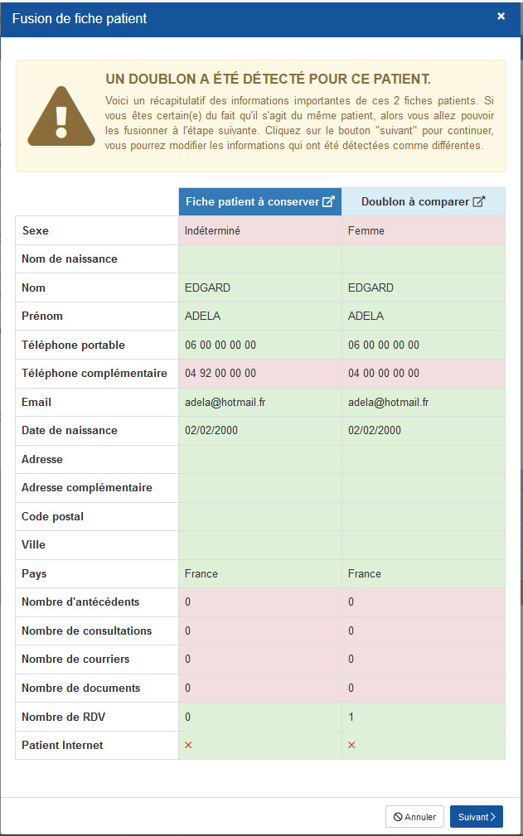
Task: Click the phone value 04 00 00 00 00
Action: coord(384,373)
